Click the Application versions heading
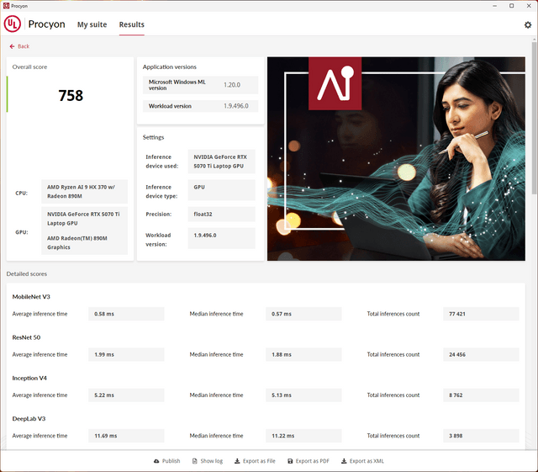This screenshot has width=538, height=472. (x=170, y=67)
